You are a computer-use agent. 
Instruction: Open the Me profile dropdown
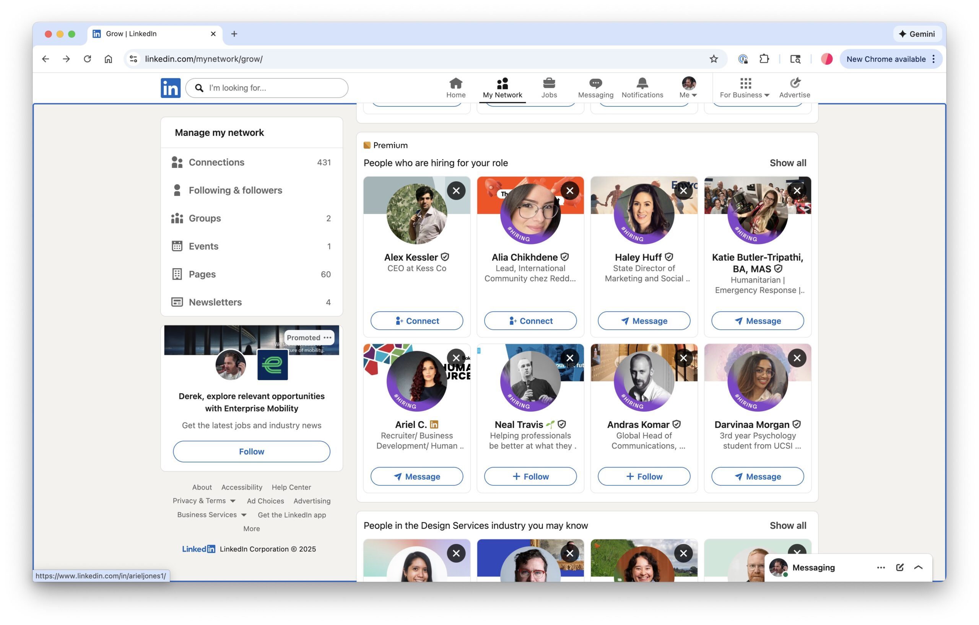pyautogui.click(x=688, y=88)
